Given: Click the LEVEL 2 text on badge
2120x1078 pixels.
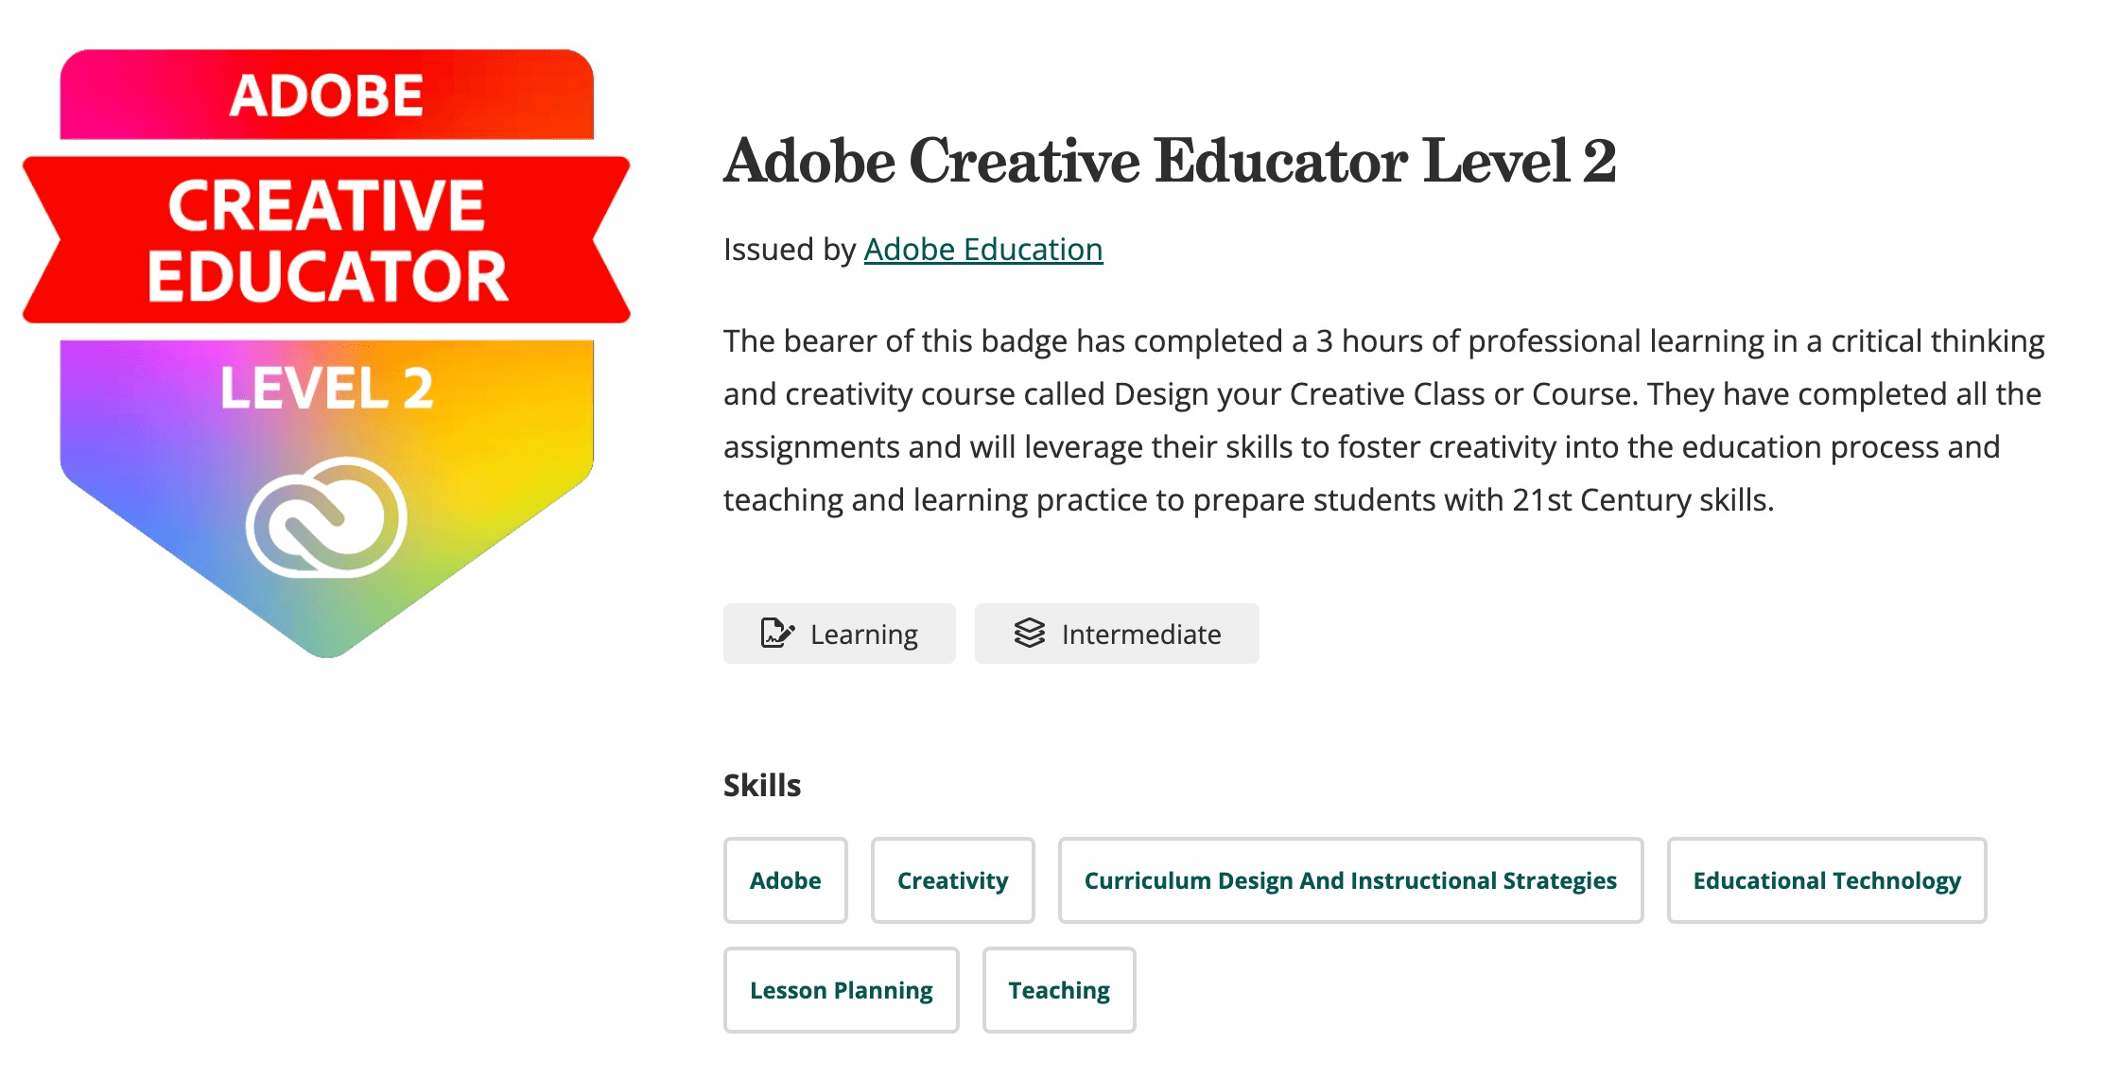Looking at the screenshot, I should (326, 388).
